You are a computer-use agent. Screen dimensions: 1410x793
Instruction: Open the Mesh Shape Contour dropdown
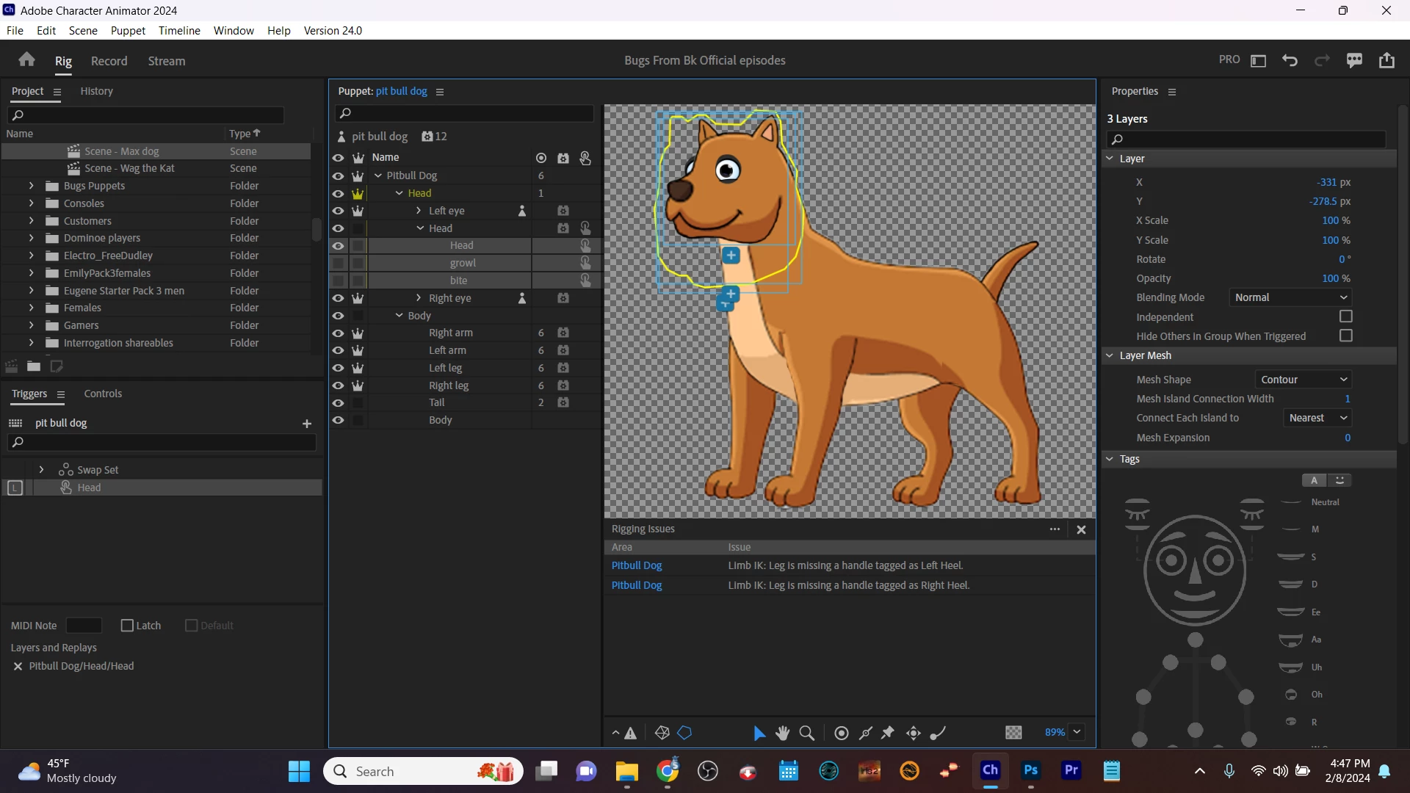pos(1304,380)
